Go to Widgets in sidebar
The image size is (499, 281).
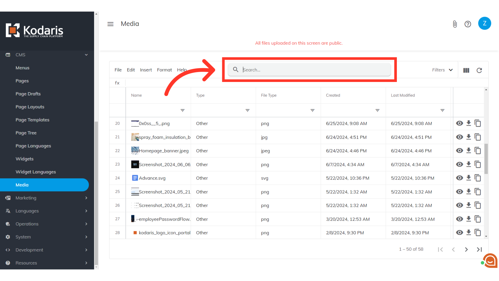point(24,159)
